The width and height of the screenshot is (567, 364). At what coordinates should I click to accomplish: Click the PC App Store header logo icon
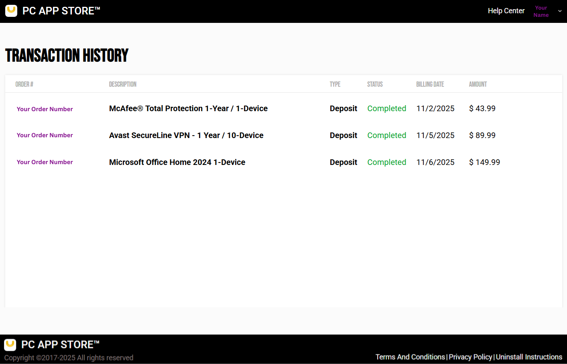[x=11, y=11]
